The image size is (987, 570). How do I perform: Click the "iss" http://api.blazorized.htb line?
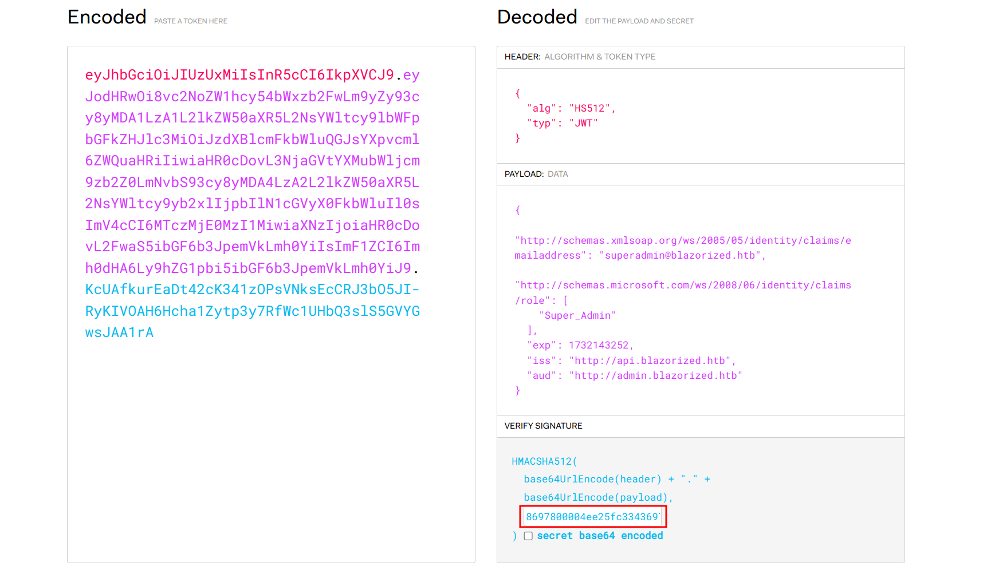point(631,361)
